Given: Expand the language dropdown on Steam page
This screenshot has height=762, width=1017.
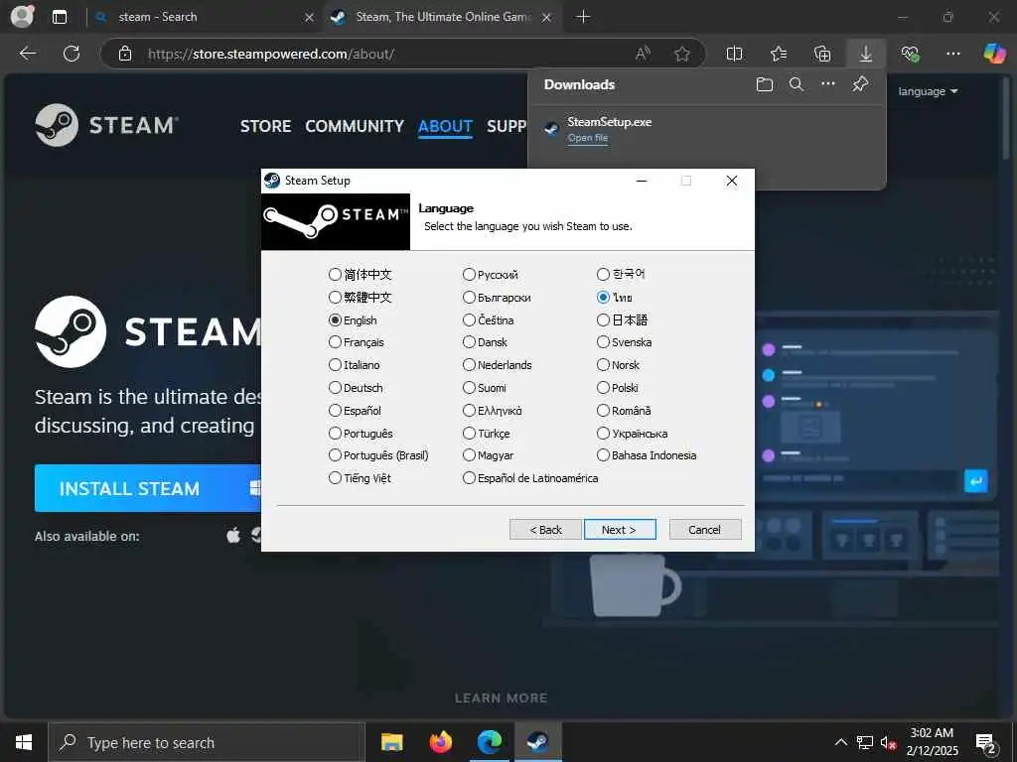Looking at the screenshot, I should click(x=928, y=91).
